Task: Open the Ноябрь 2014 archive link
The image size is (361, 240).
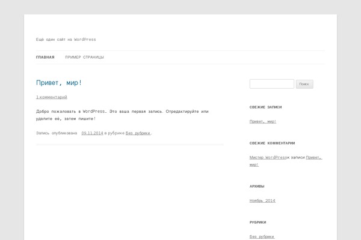Action: coord(262,201)
